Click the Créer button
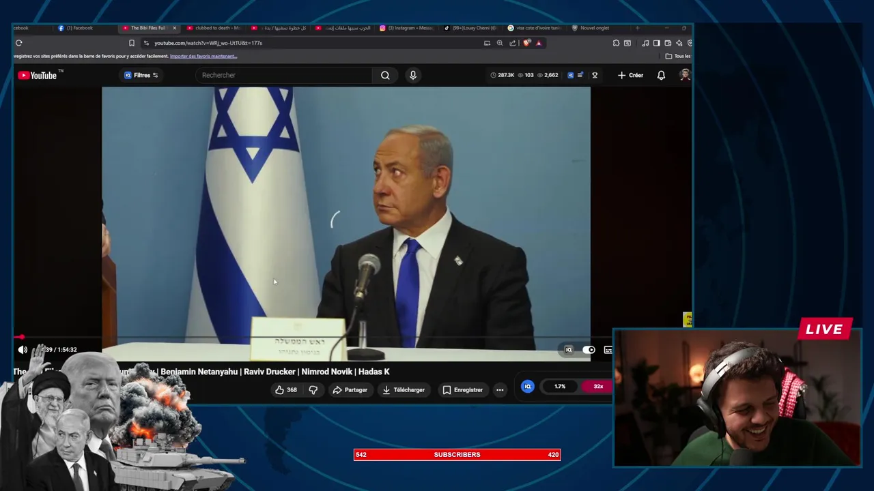The image size is (874, 491). [630, 75]
